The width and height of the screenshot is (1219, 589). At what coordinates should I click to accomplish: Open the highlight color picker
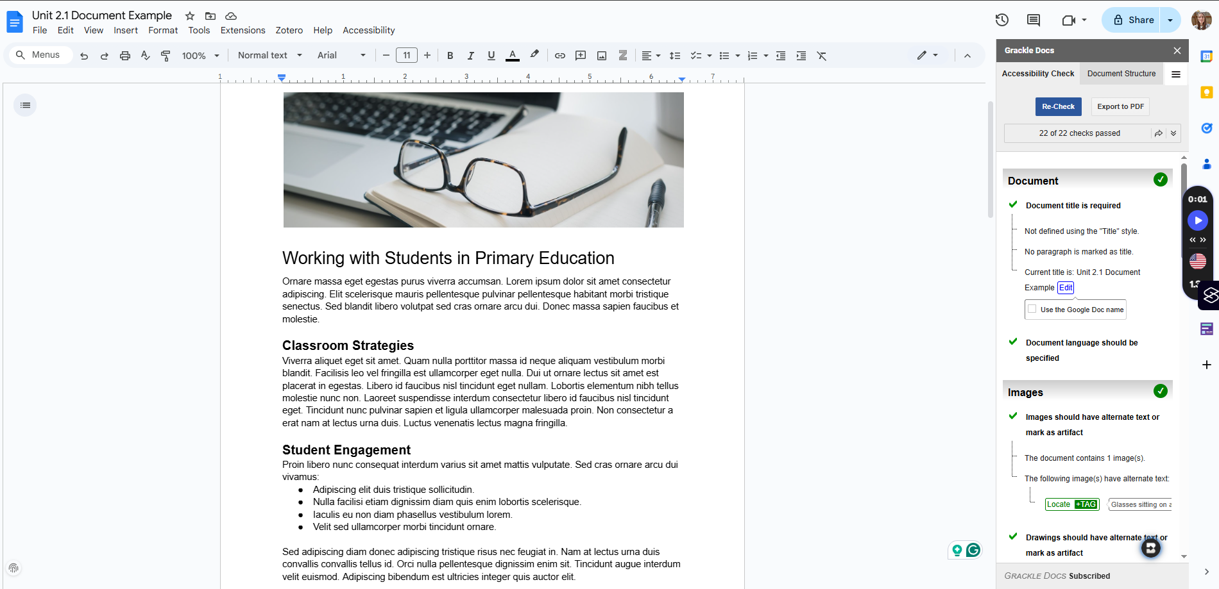534,56
